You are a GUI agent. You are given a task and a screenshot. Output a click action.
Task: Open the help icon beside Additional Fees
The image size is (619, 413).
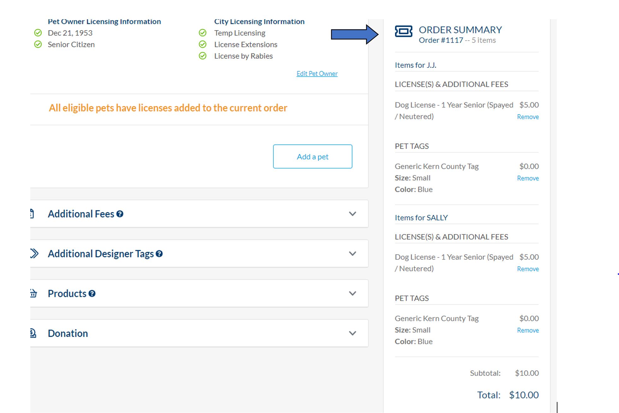pos(119,214)
